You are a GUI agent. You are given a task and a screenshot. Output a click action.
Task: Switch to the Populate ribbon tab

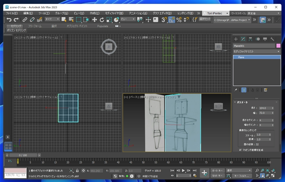point(103,26)
